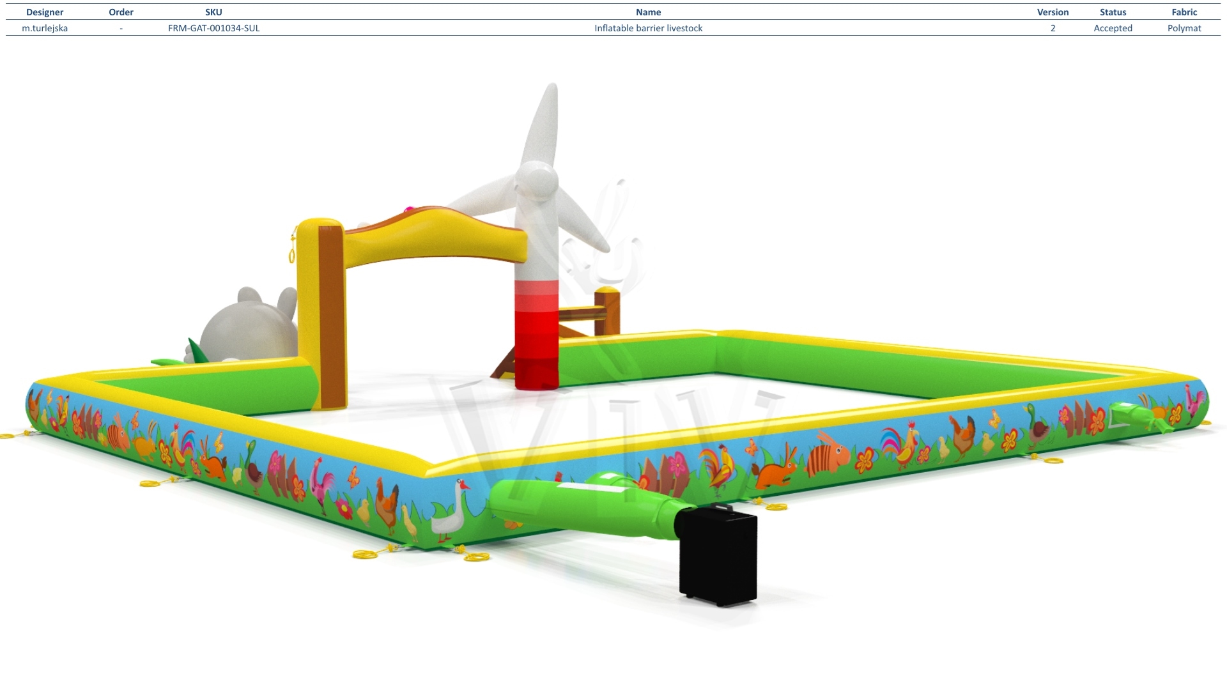The height and width of the screenshot is (690, 1227).
Task: Click the Status column header
Action: (x=1113, y=12)
